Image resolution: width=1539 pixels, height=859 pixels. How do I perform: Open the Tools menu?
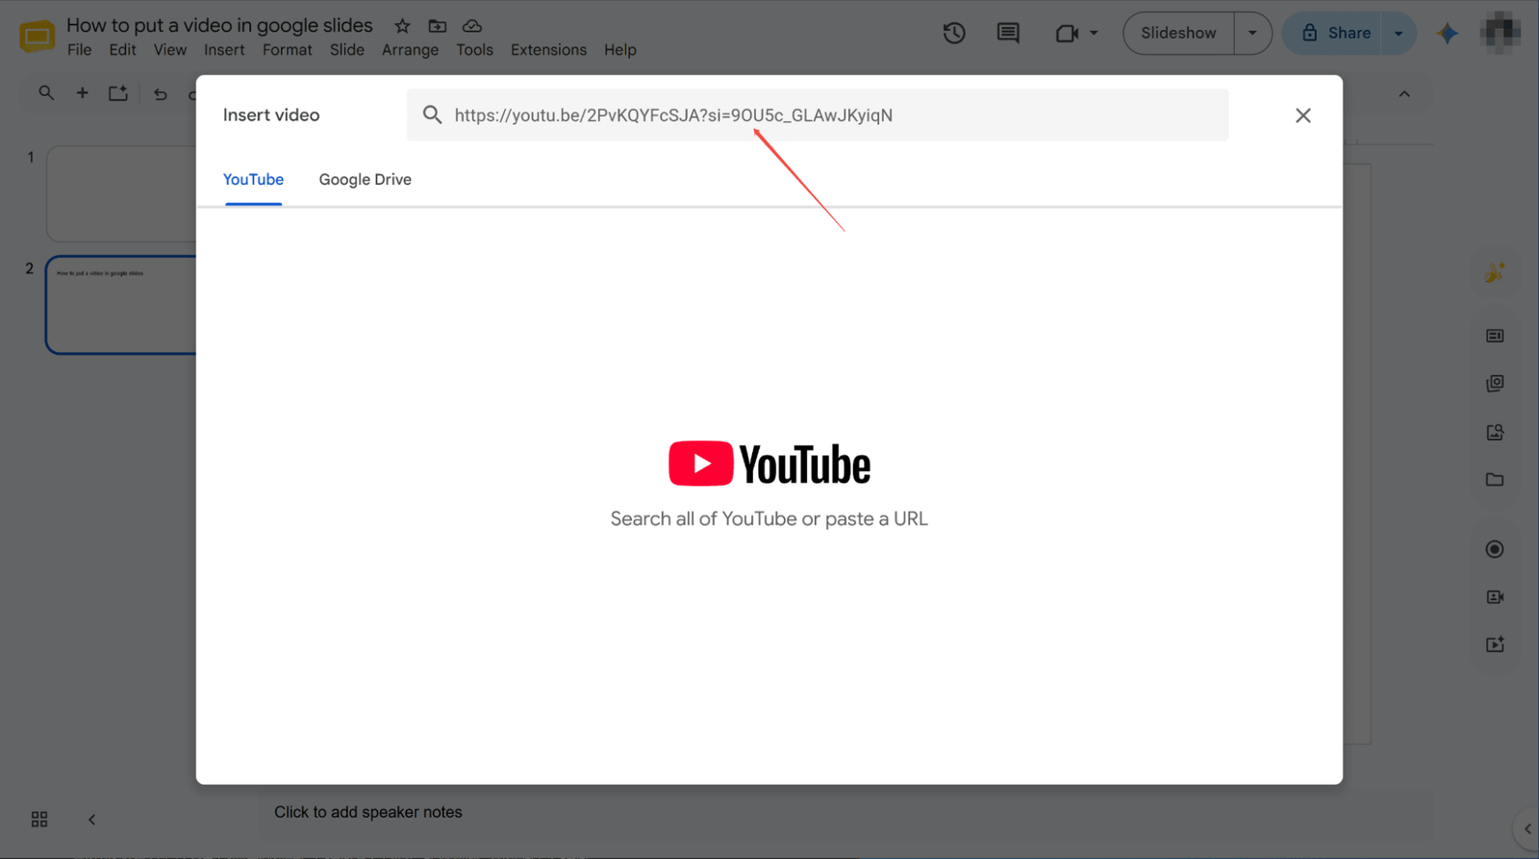474,50
